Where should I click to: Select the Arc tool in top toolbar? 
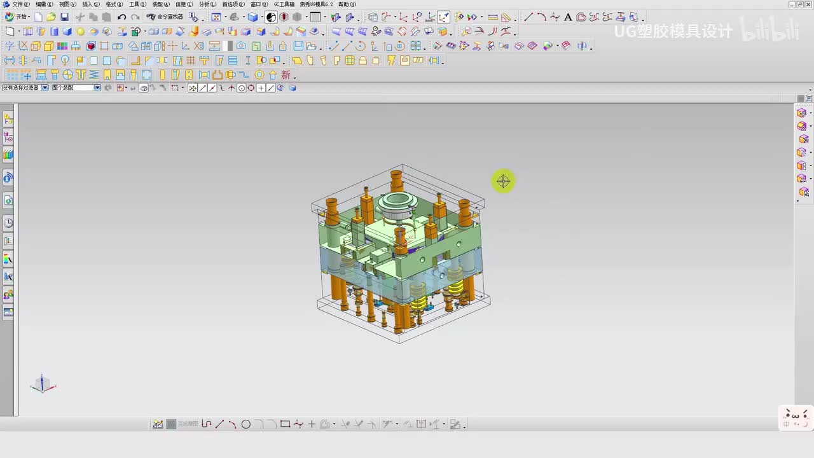tap(541, 17)
